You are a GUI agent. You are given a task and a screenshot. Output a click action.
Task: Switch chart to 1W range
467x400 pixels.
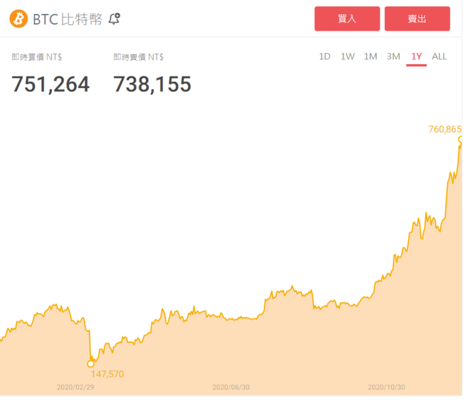[x=347, y=56]
